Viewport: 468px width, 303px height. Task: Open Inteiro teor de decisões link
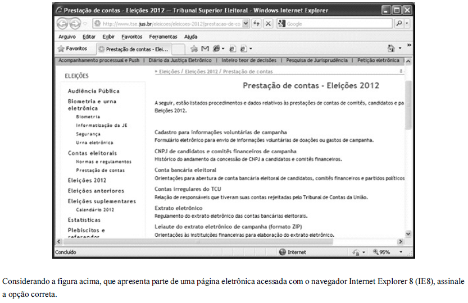249,60
